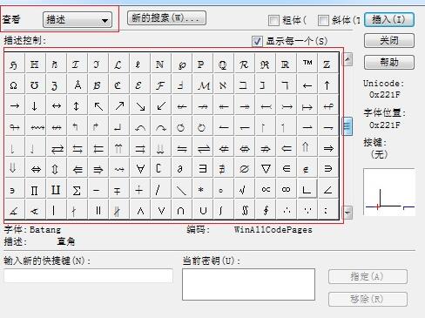Select the parallel-to ∥ symbol cell
This screenshot has width=425, height=318.
click(x=98, y=209)
